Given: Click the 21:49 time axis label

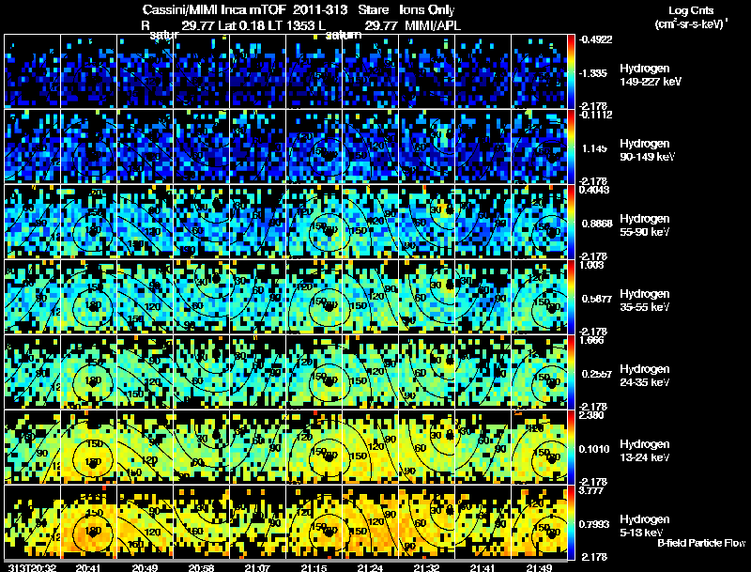Looking at the screenshot, I should 539,567.
